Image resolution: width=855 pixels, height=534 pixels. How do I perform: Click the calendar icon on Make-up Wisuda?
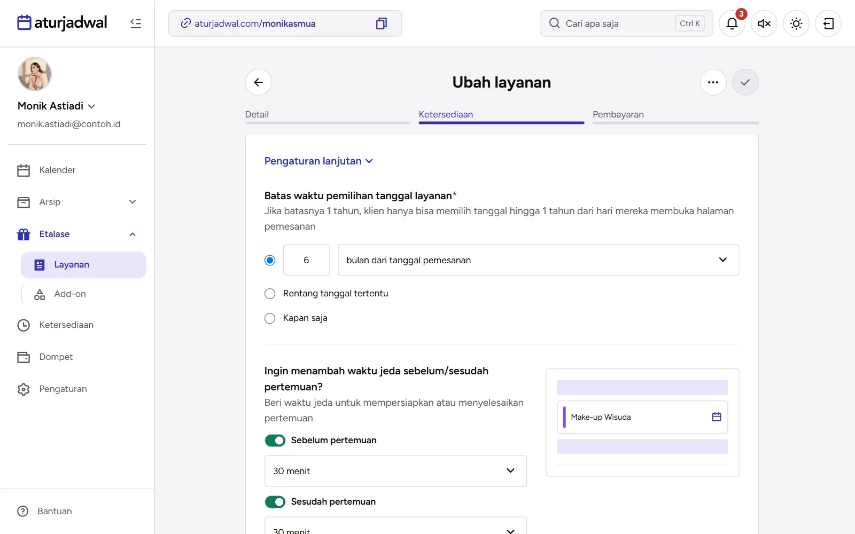click(x=717, y=417)
